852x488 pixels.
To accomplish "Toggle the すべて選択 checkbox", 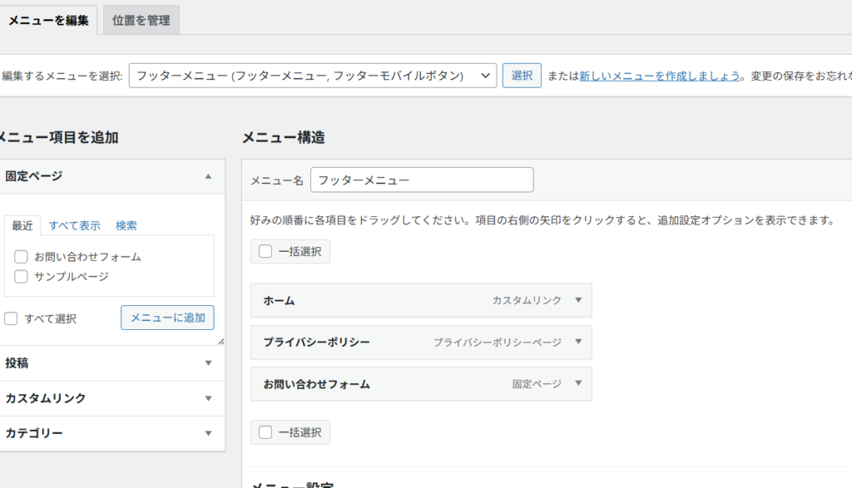I will point(11,318).
